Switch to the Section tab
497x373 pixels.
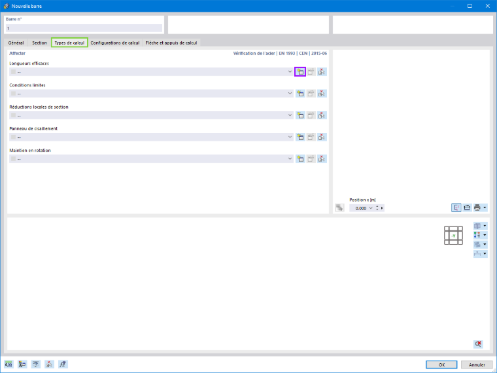click(x=39, y=43)
